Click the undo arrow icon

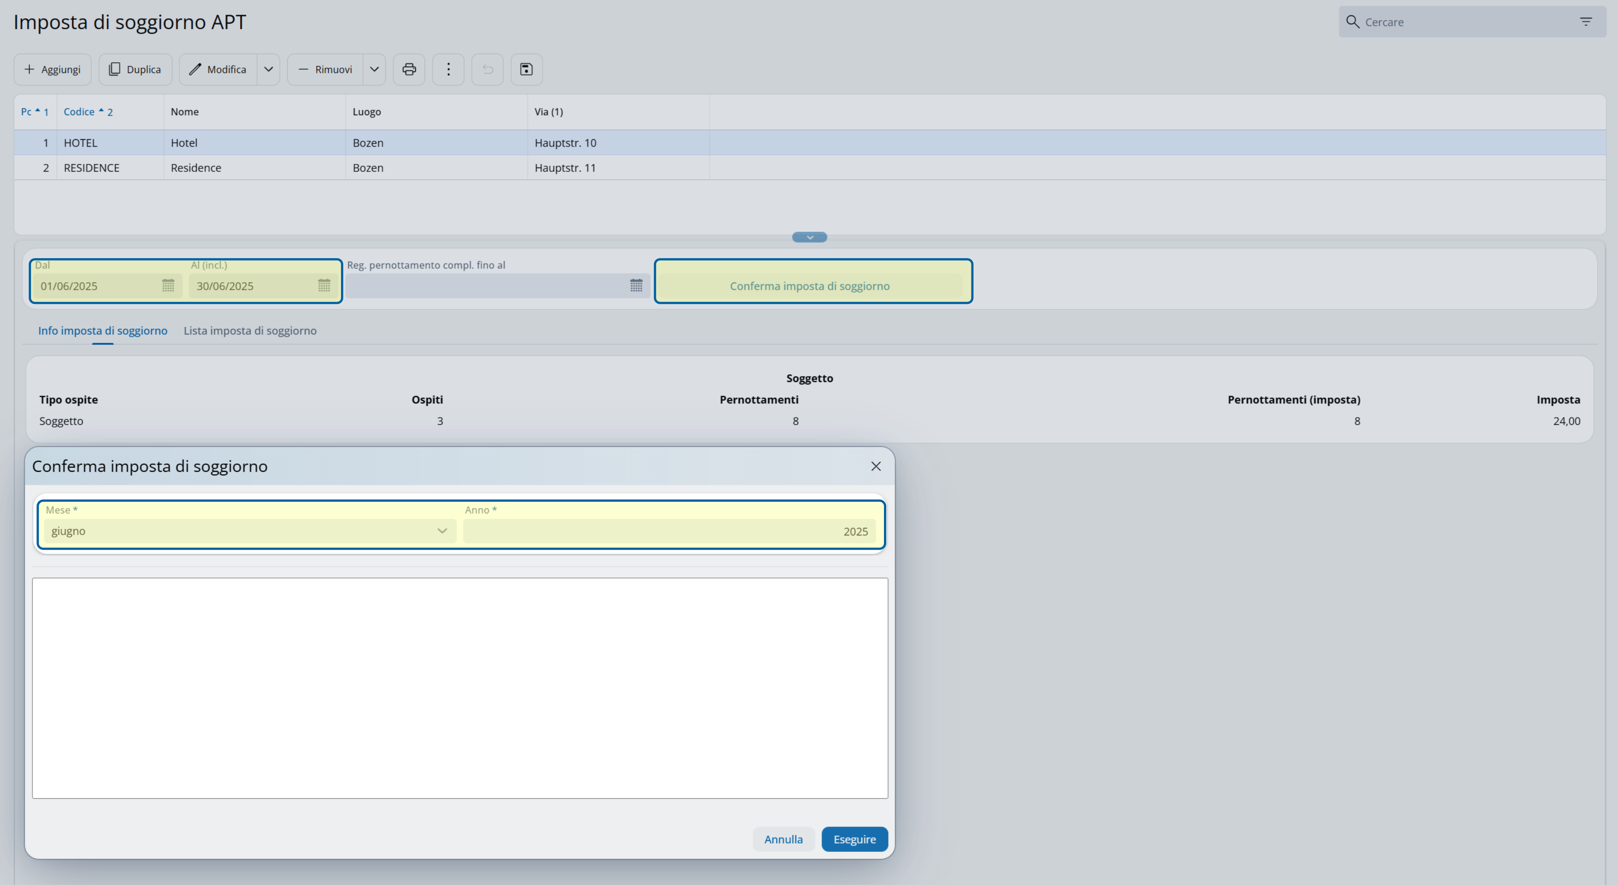pyautogui.click(x=487, y=69)
